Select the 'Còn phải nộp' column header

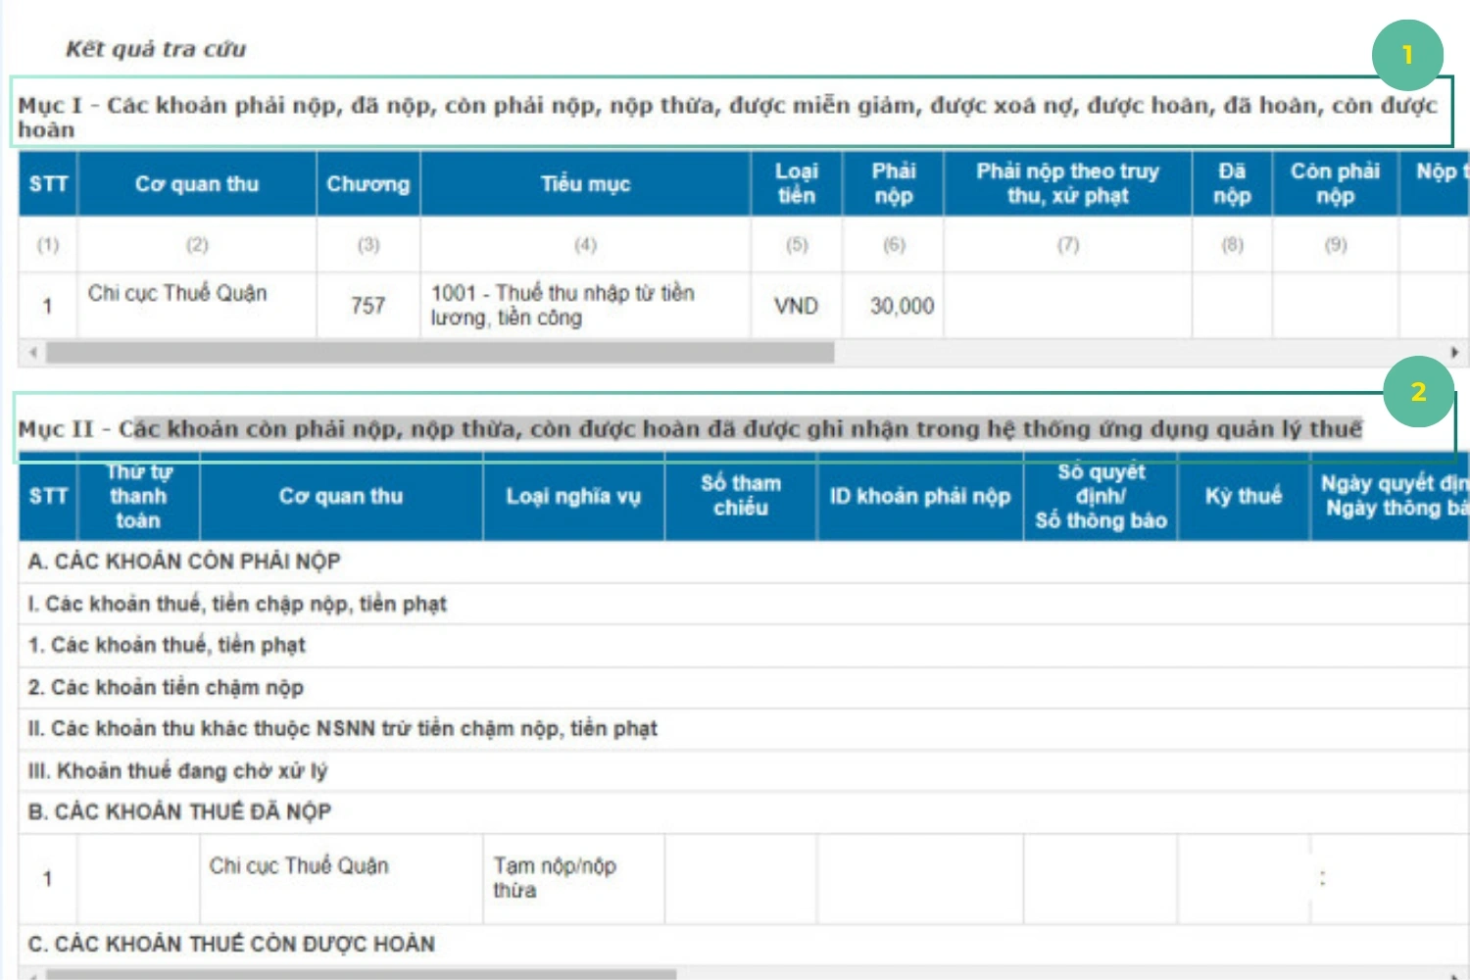pyautogui.click(x=1336, y=183)
